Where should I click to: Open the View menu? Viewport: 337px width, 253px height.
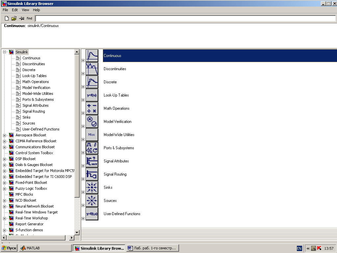[25, 10]
